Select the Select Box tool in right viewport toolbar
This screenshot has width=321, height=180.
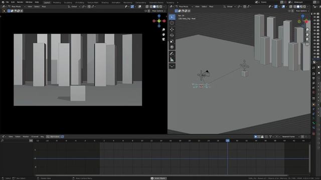172,17
